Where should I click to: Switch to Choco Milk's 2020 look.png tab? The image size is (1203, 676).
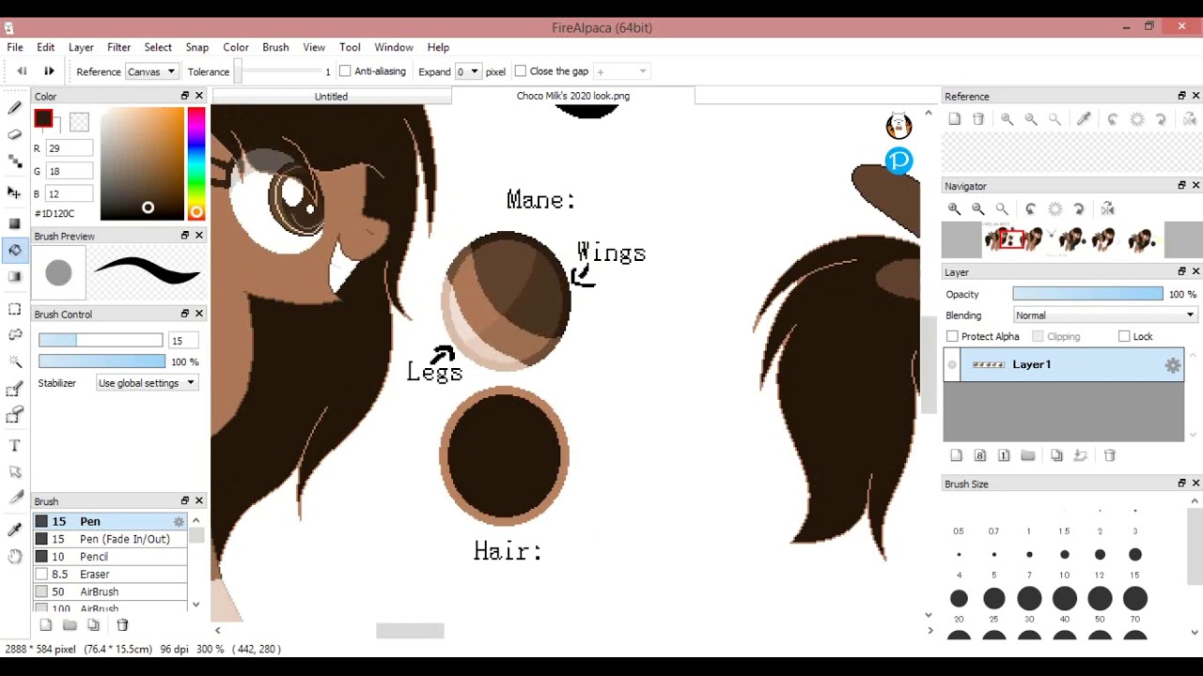coord(573,96)
